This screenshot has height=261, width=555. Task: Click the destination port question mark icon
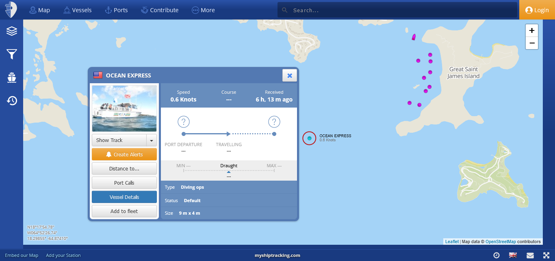pyautogui.click(x=274, y=121)
